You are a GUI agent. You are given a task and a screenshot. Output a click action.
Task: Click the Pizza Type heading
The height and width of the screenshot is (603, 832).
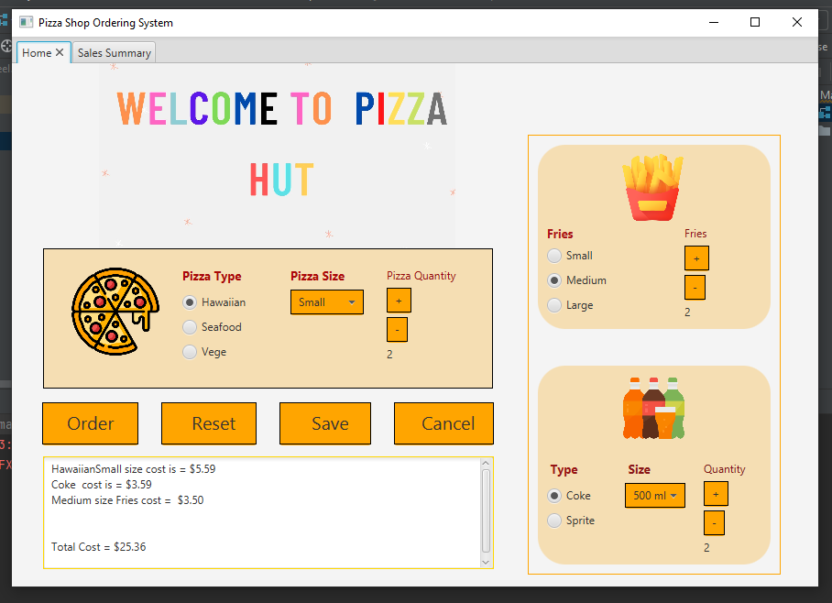[x=212, y=276]
